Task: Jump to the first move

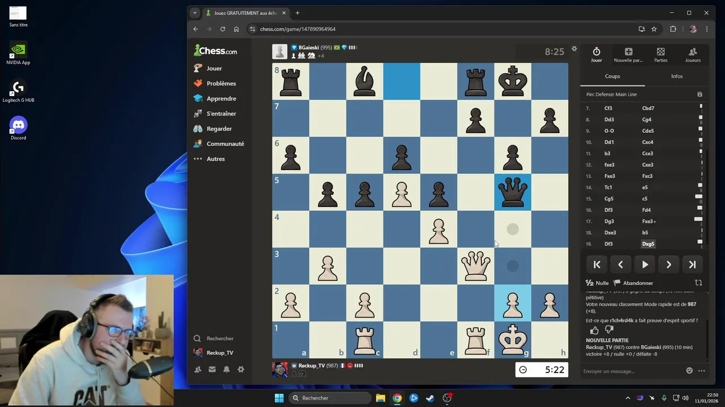Action: pyautogui.click(x=597, y=265)
